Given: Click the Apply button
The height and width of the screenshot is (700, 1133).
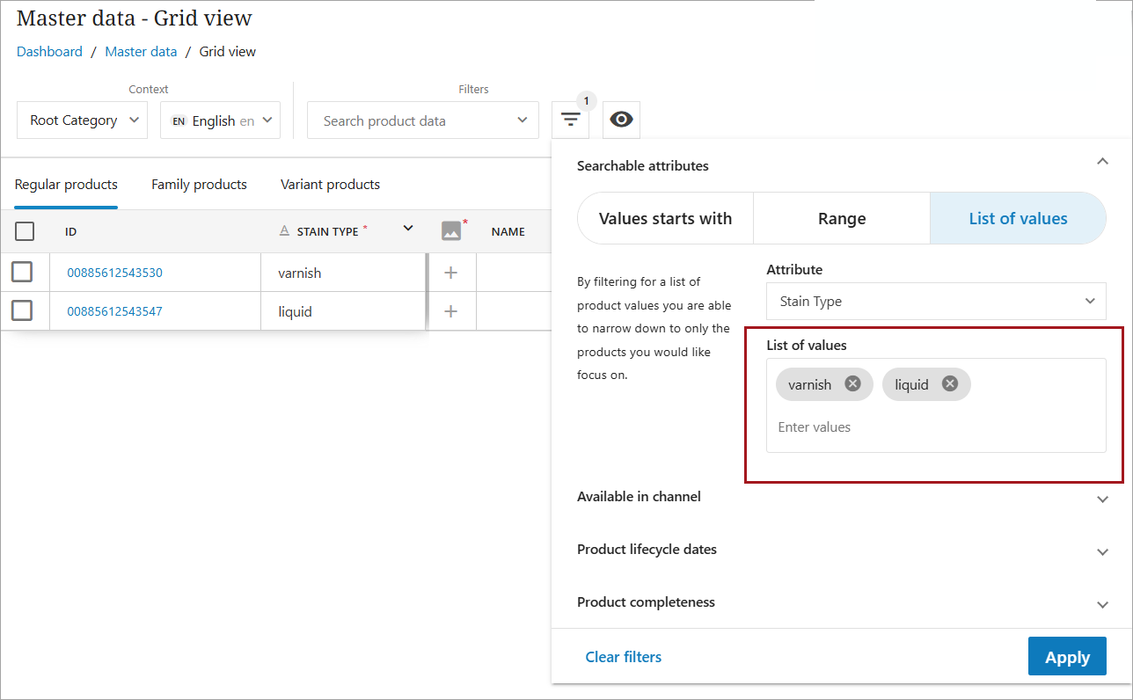Looking at the screenshot, I should click(1066, 657).
